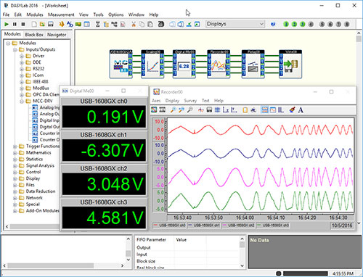Stop the measurement with square button
Image resolution: width=363 pixels, height=277 pixels.
click(23, 24)
